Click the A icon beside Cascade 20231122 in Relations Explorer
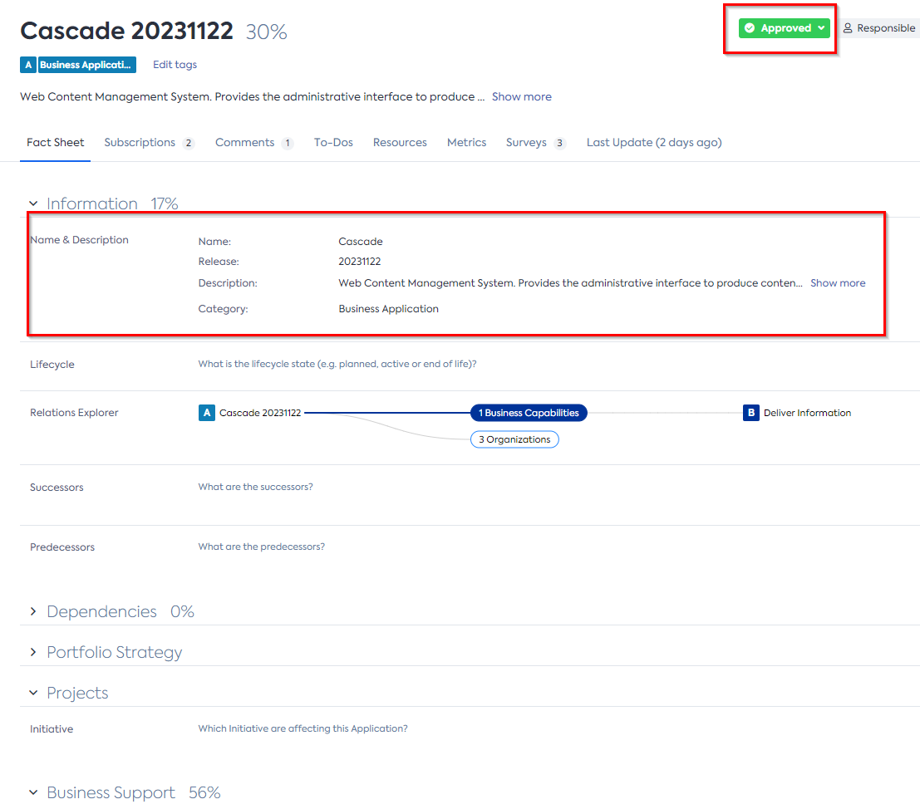Screen dimensions: 920x804 click(x=207, y=413)
